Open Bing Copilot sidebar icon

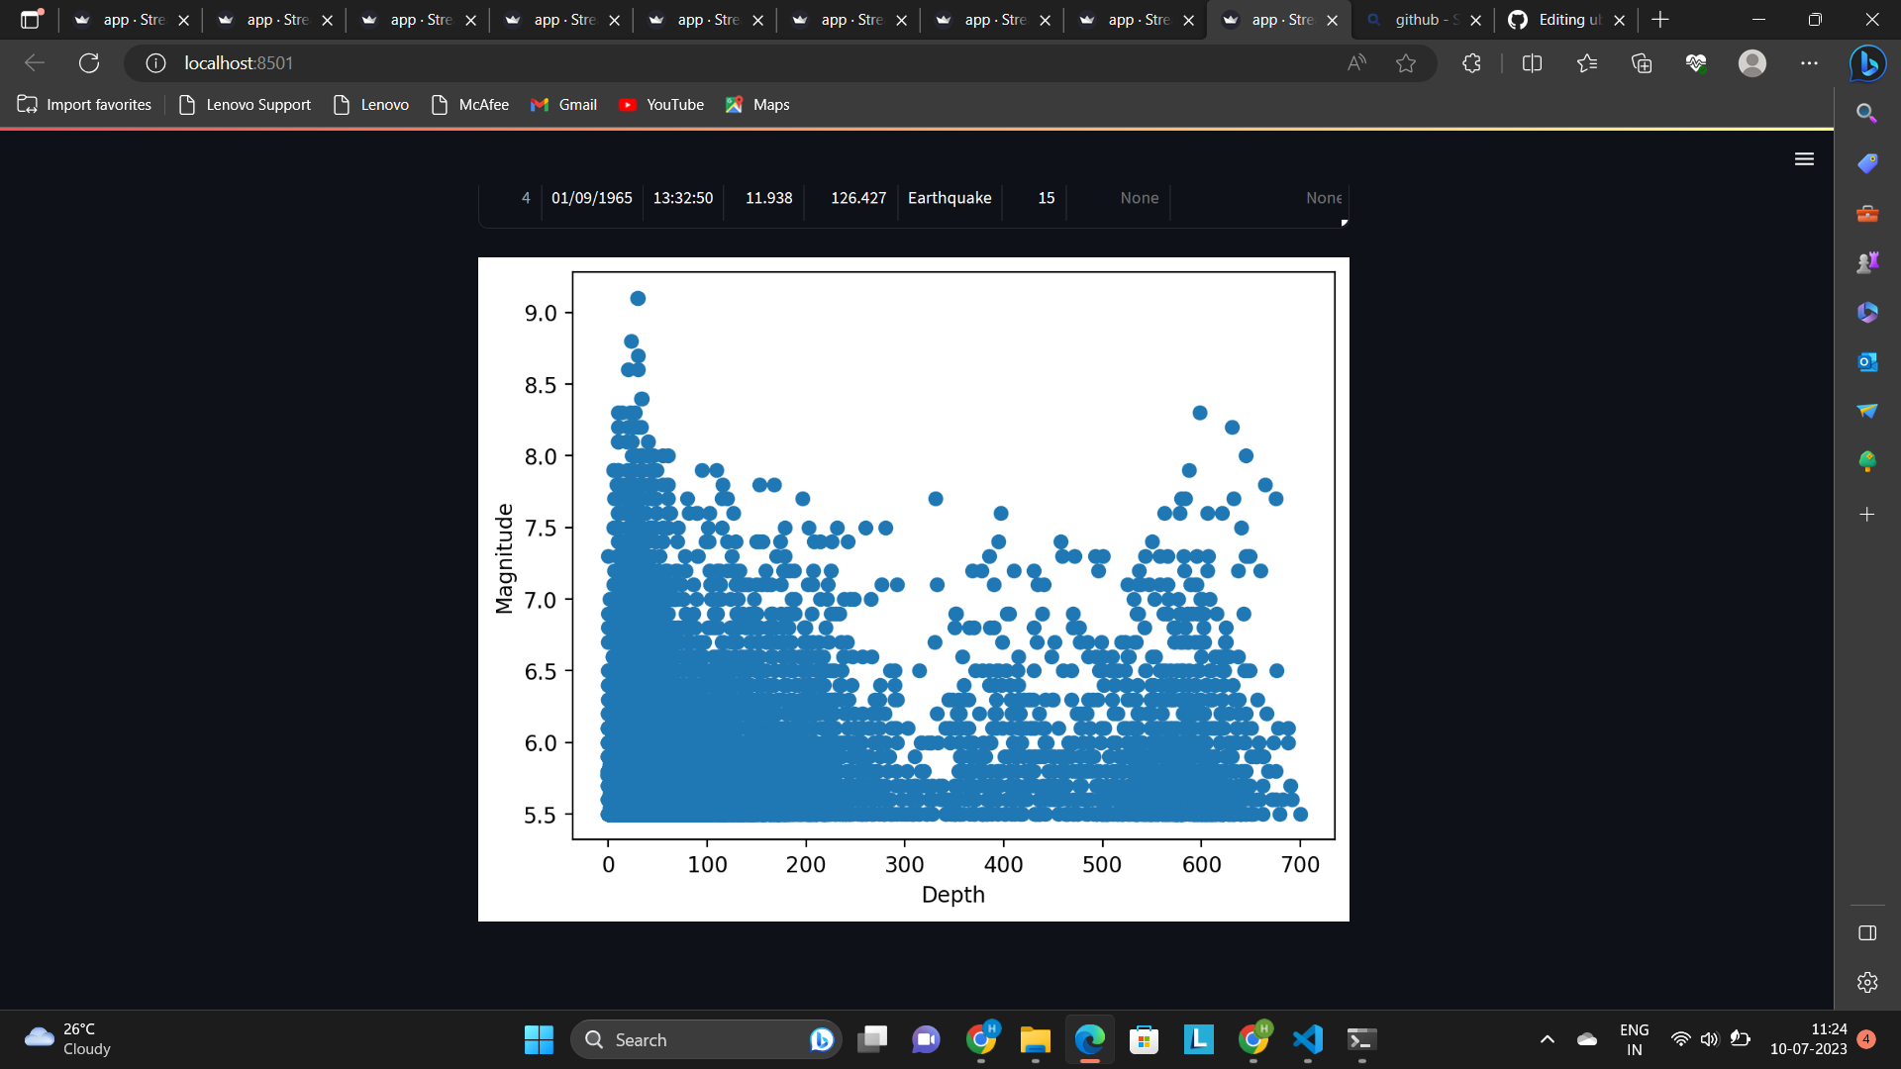coord(1867,63)
